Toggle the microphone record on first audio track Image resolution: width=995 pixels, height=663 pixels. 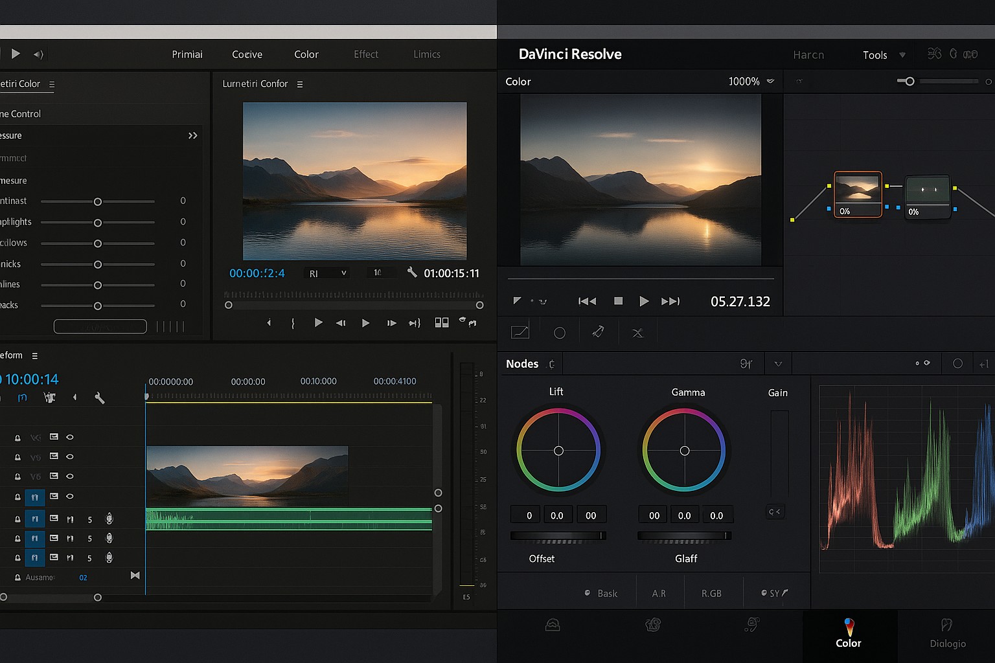tap(109, 519)
